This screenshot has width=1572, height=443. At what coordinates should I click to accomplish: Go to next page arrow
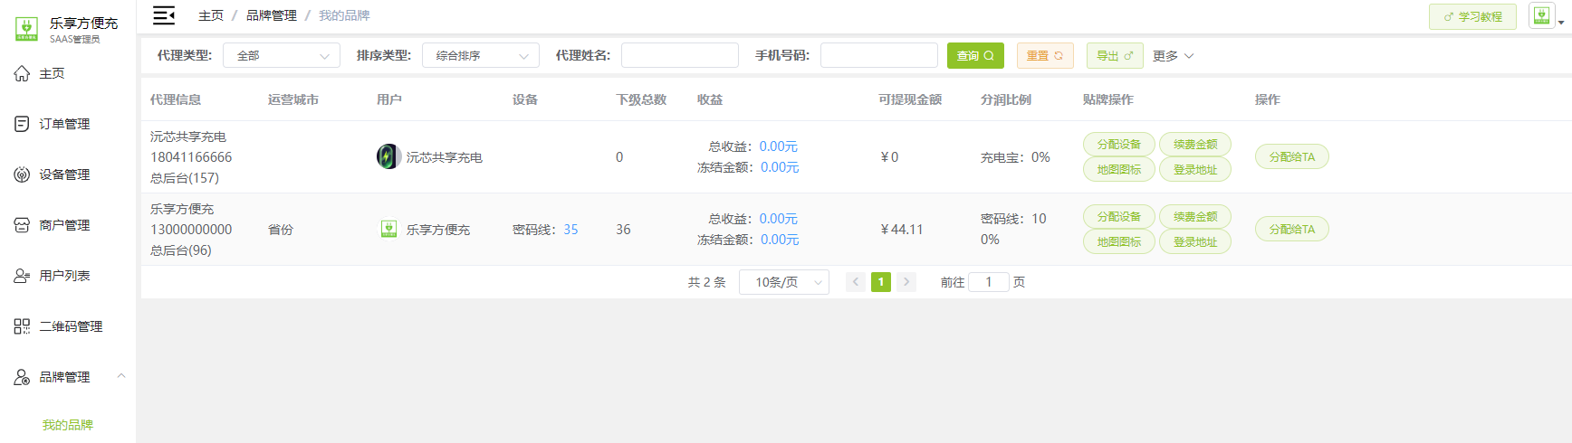point(906,282)
